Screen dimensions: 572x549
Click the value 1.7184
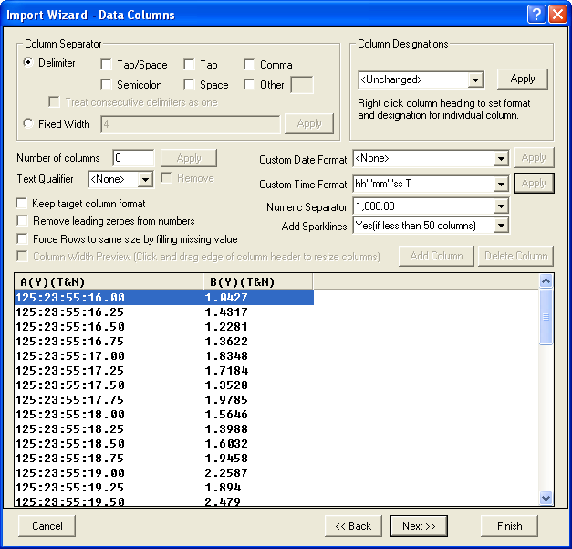226,371
